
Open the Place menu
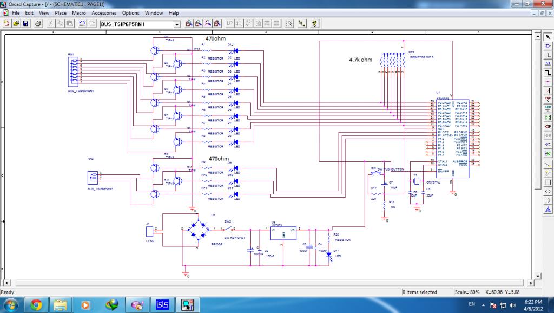pyautogui.click(x=61, y=12)
